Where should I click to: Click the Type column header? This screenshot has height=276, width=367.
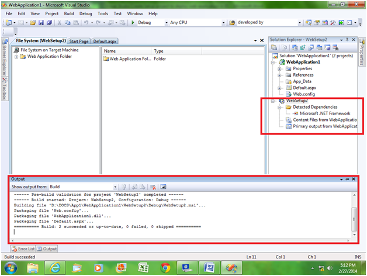pos(176,51)
